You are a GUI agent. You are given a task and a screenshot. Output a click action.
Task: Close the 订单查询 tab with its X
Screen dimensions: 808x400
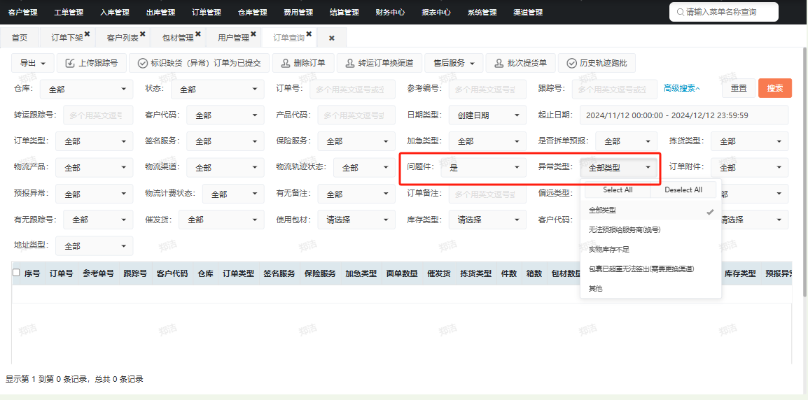pos(309,34)
